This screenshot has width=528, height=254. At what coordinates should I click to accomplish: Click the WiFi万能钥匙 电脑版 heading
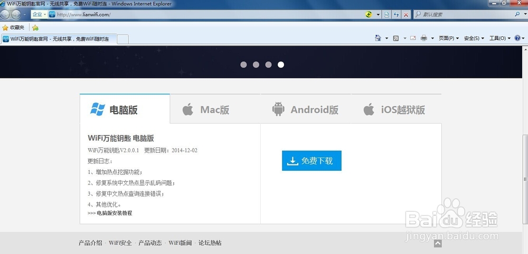click(x=120, y=138)
